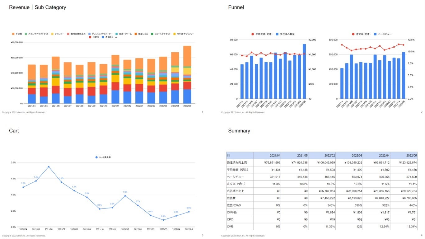Click the 12.5% axis label

[x=411, y=40]
